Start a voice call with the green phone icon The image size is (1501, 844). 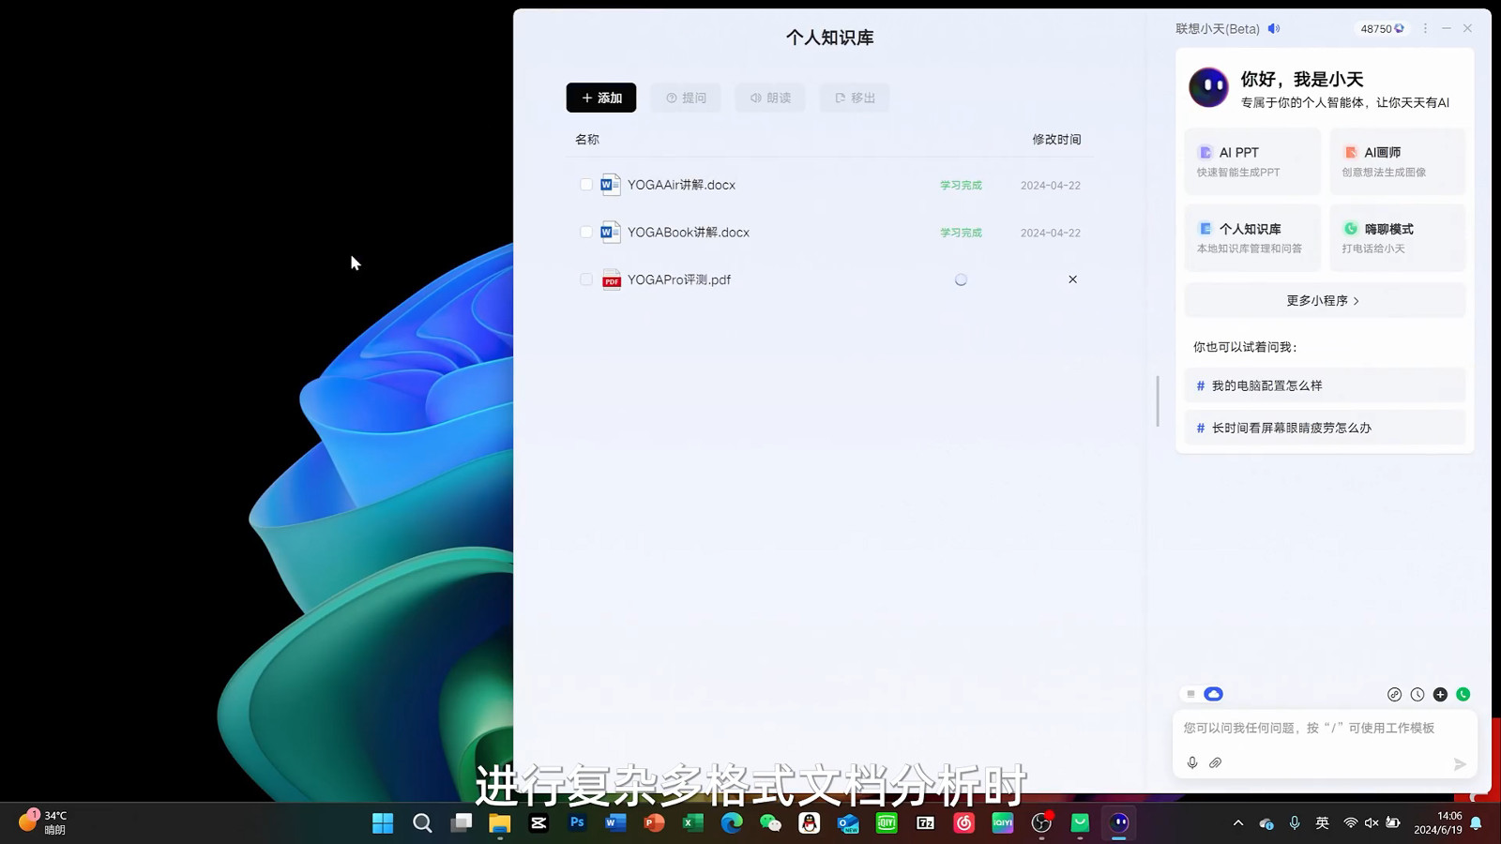tap(1463, 694)
